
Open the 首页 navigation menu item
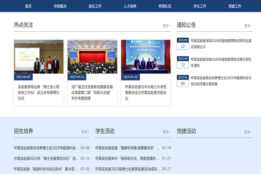pos(28,6)
